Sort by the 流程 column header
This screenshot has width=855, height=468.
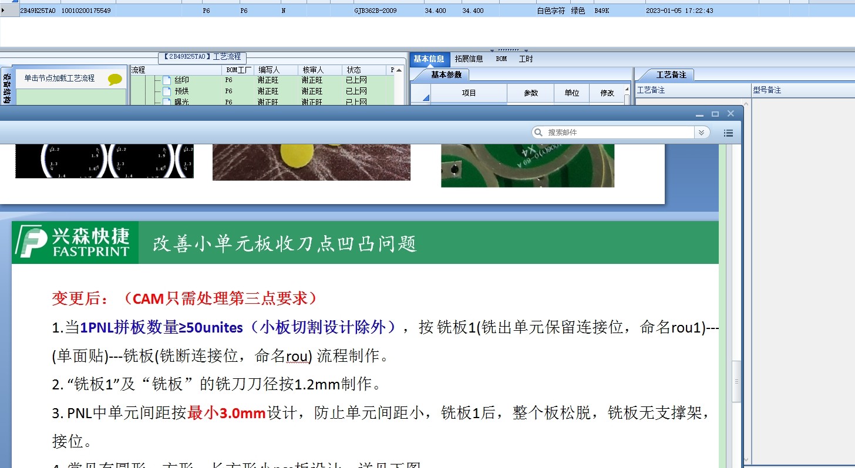tap(177, 70)
